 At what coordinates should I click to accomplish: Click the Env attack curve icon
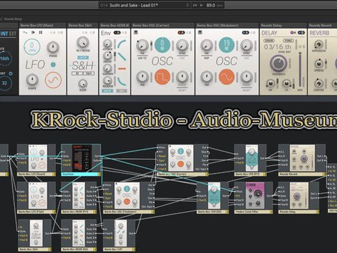(x=122, y=44)
